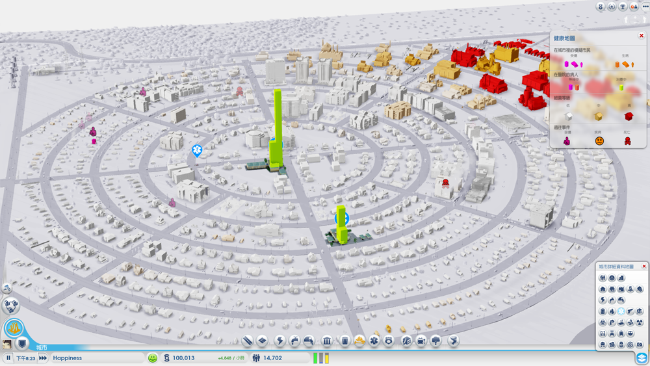Show the biohazard germs data map

(x=603, y=322)
